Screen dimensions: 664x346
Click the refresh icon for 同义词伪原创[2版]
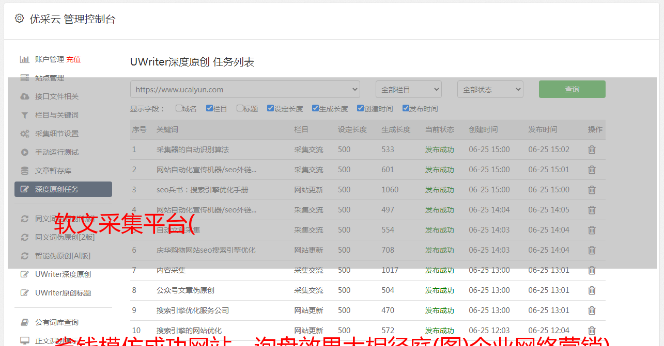(x=24, y=237)
